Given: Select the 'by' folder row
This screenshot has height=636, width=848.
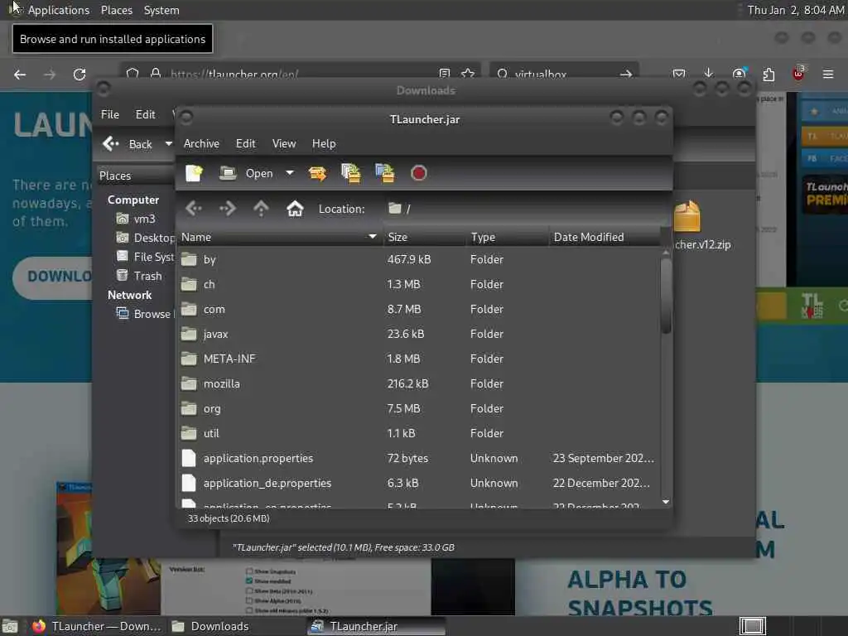Looking at the screenshot, I should (418, 259).
